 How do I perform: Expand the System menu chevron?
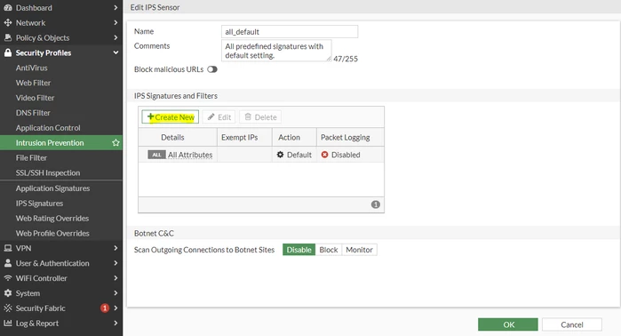click(115, 293)
